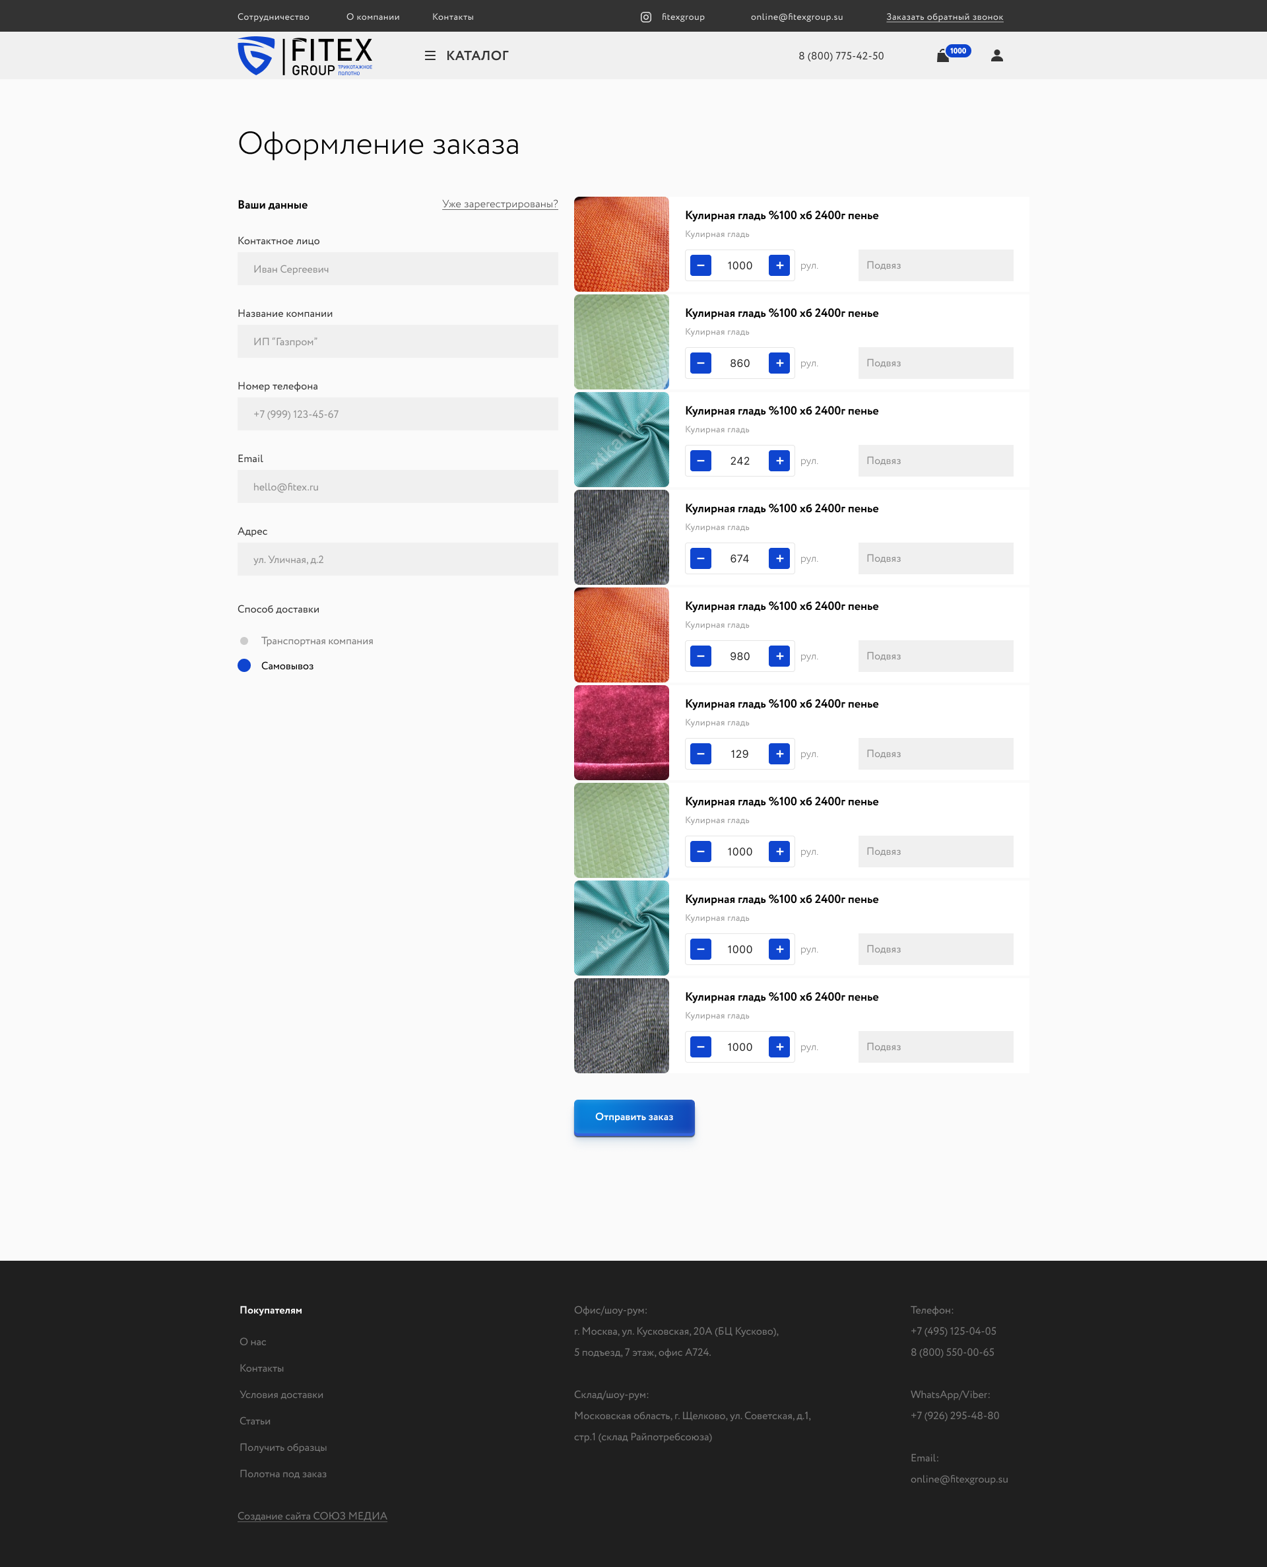Viewport: 1267px width, 1567px height.
Task: Go to О компании page
Action: tap(372, 17)
